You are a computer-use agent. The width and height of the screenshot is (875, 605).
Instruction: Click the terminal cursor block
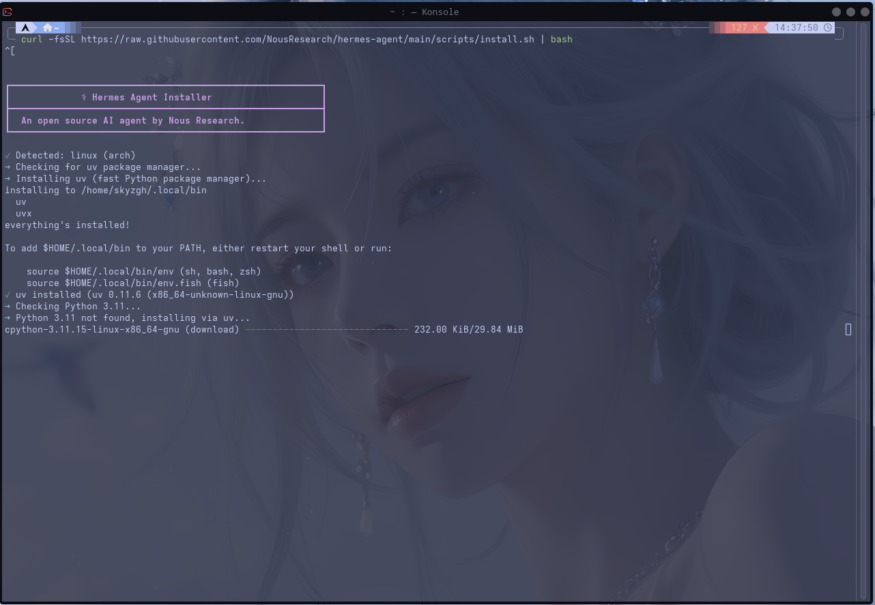point(848,329)
